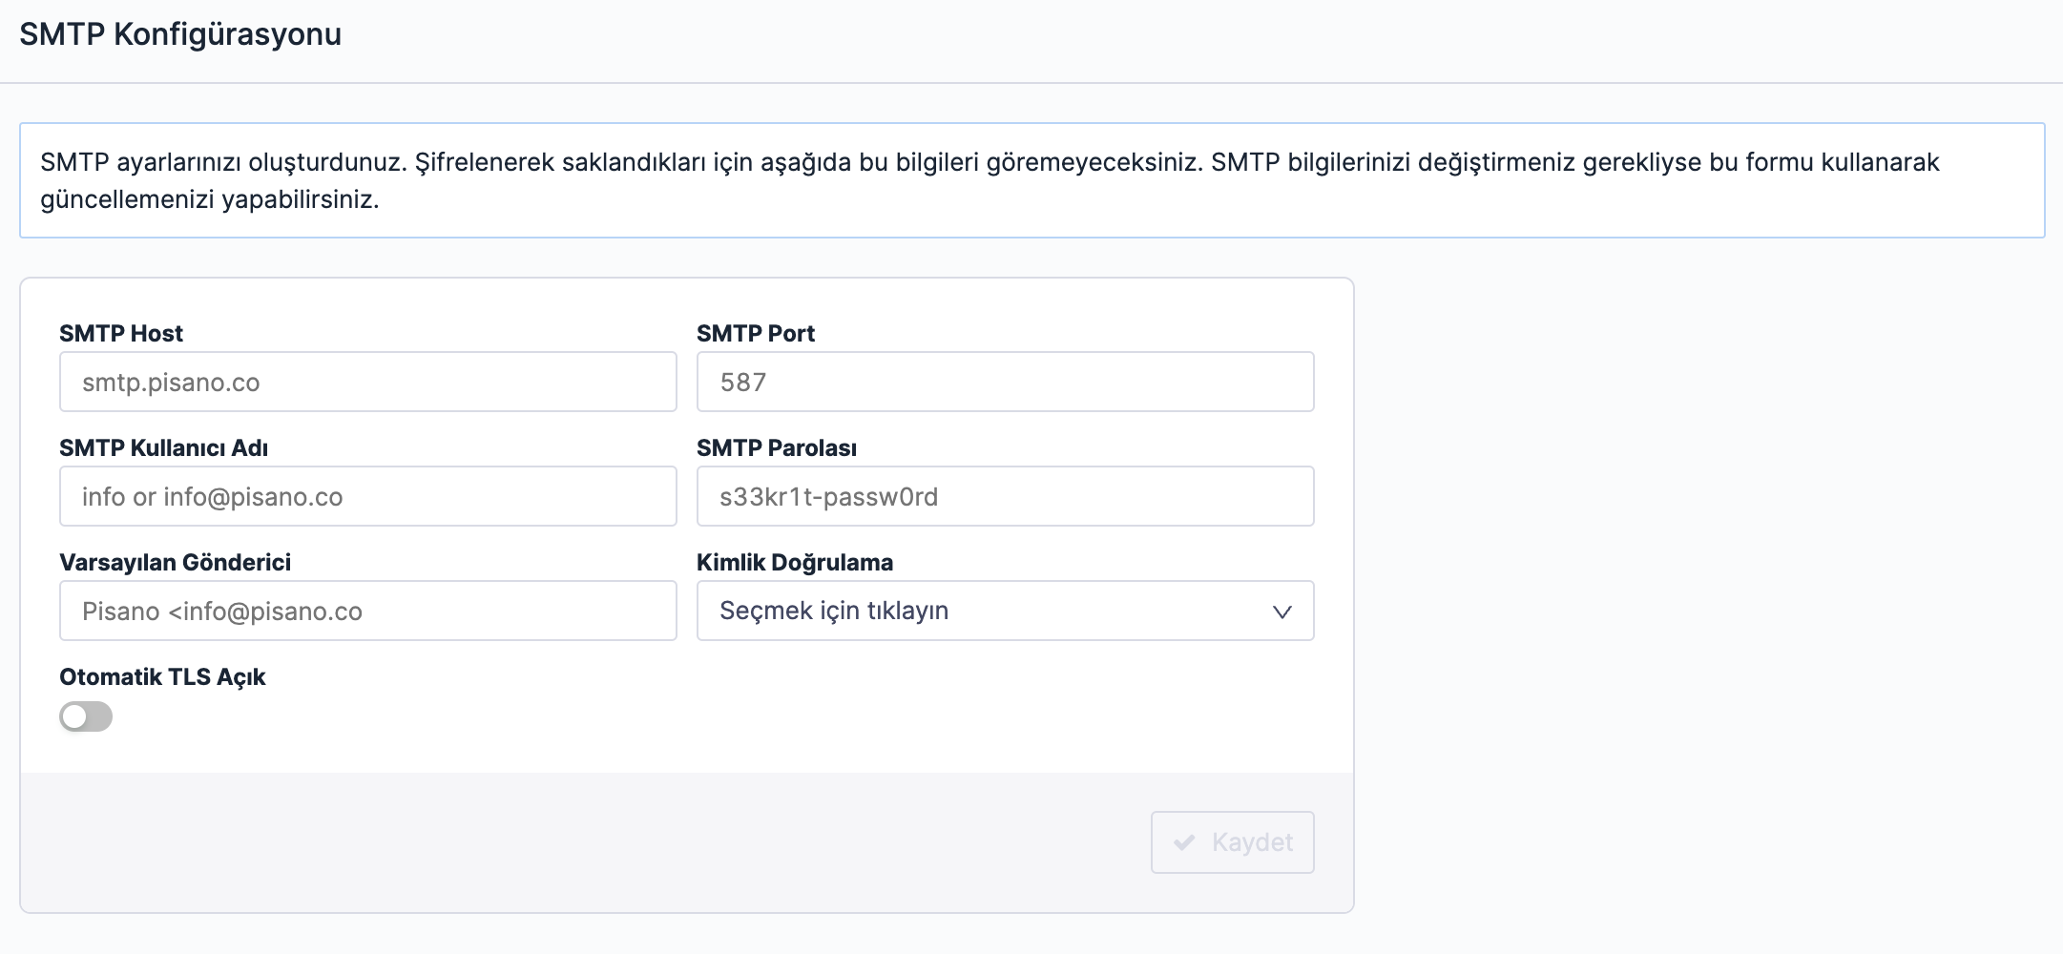The height and width of the screenshot is (954, 2063).
Task: Click the Varsayılan Gönderici label
Action: pyautogui.click(x=175, y=562)
